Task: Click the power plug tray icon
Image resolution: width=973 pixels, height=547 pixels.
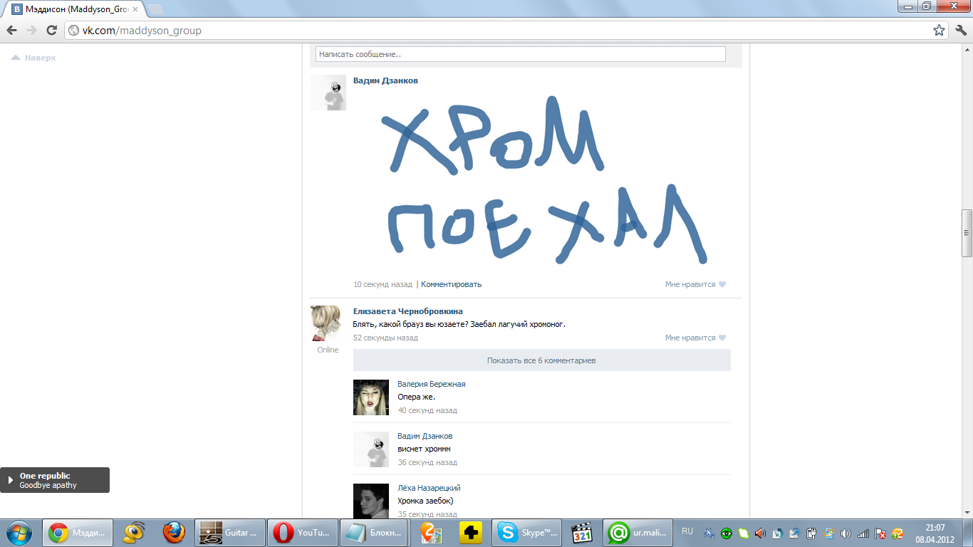Action: tap(811, 533)
